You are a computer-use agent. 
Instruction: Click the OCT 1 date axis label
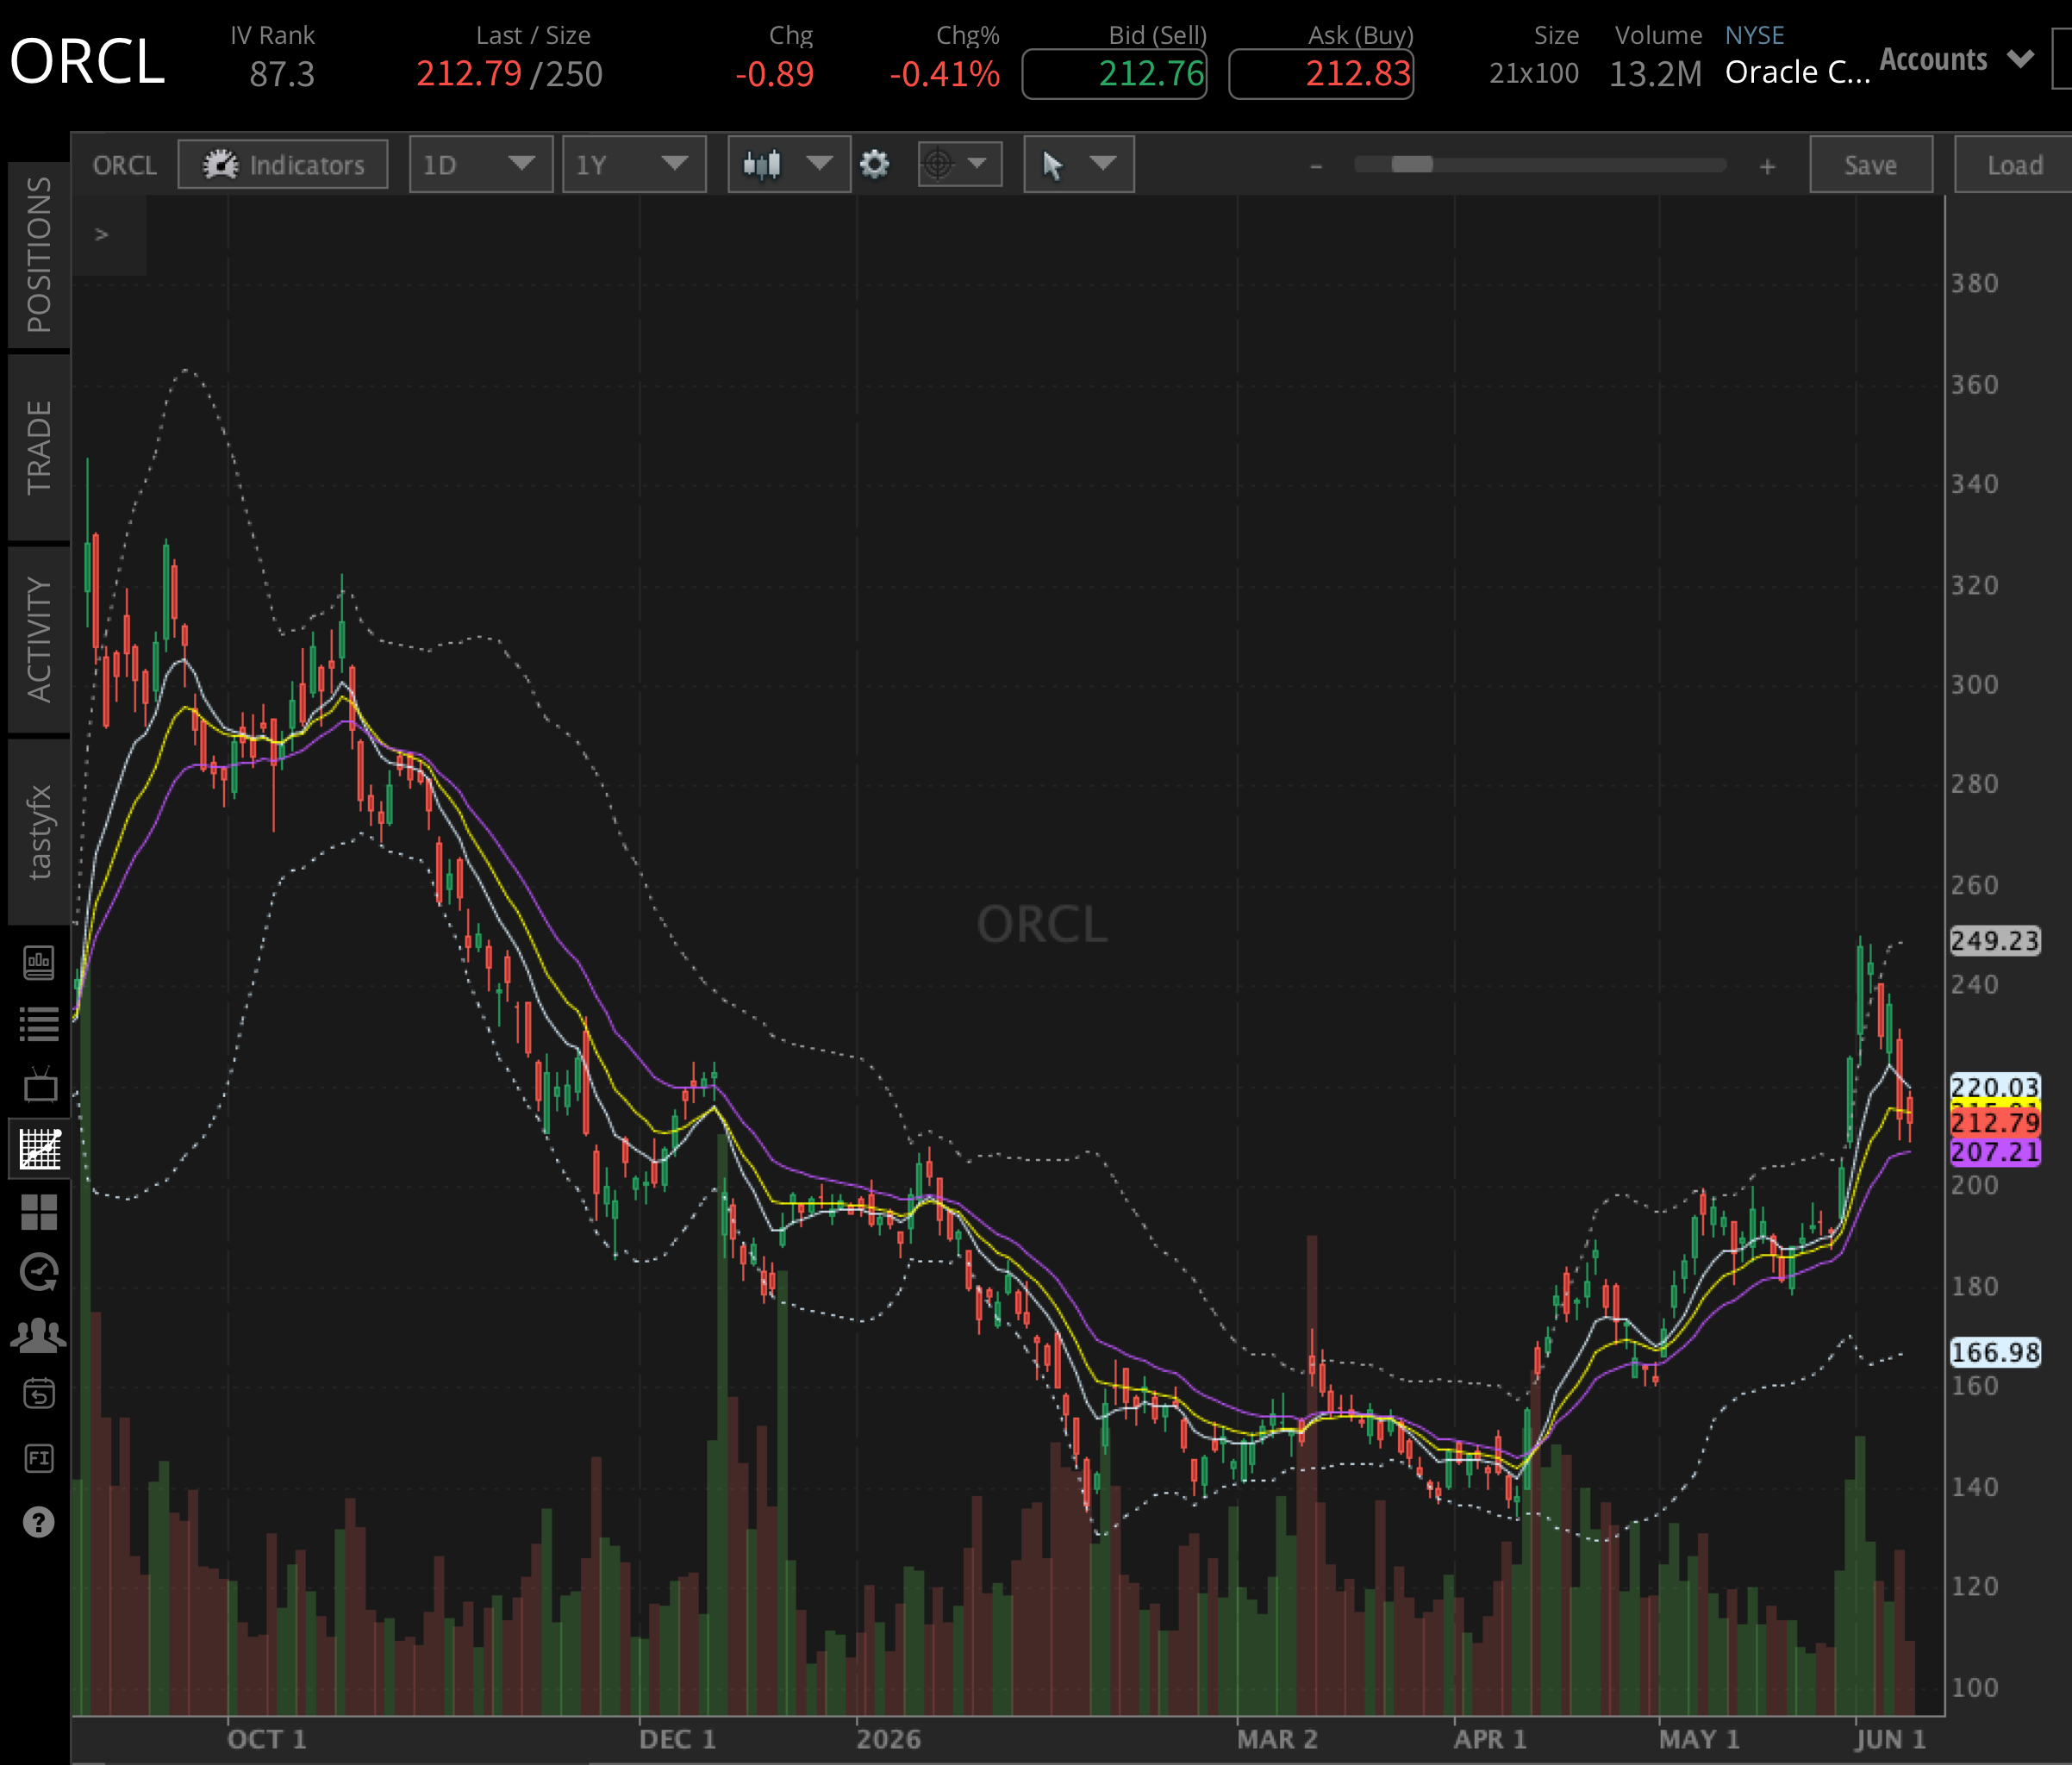(x=266, y=1739)
